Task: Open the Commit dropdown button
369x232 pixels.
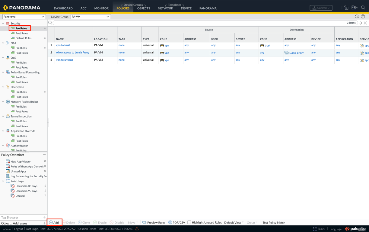Action: (x=321, y=8)
